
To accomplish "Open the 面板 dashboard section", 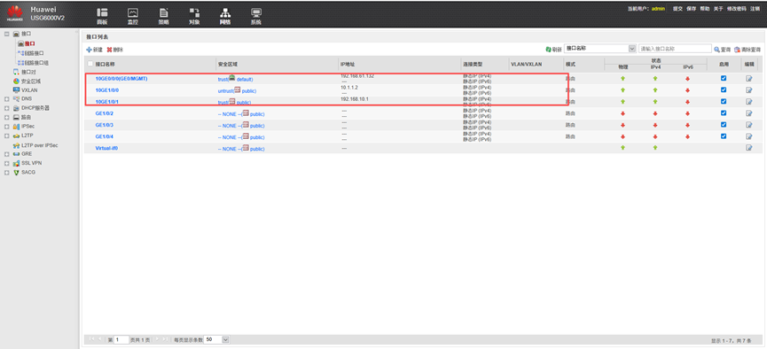I will coord(102,16).
